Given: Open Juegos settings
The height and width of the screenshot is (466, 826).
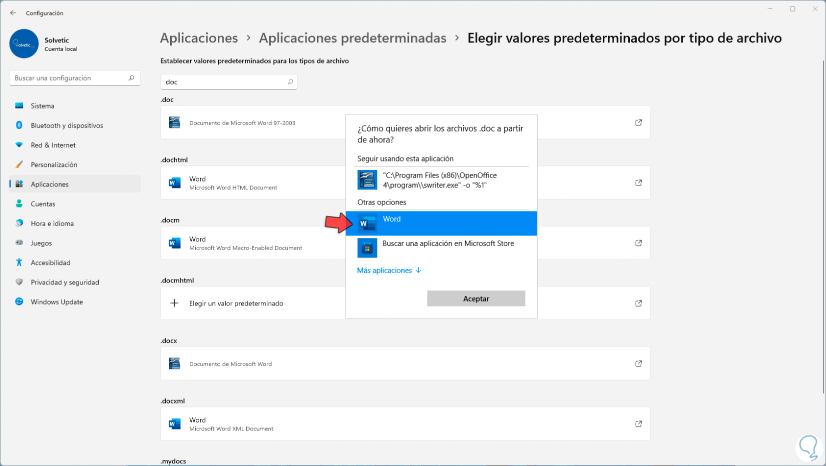Looking at the screenshot, I should [x=75, y=243].
